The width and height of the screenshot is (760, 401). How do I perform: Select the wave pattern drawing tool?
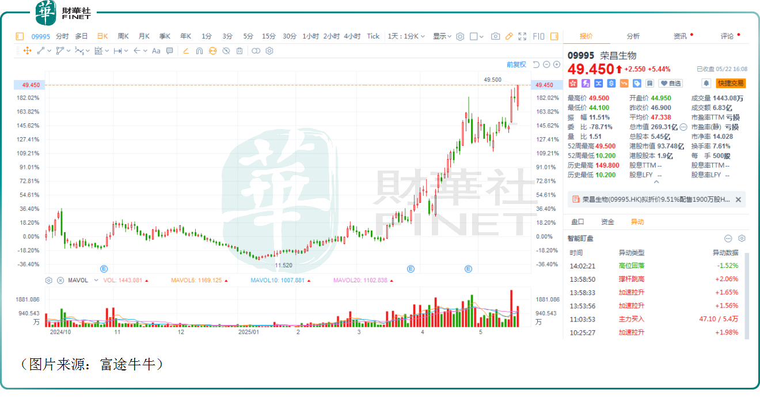coord(79,51)
